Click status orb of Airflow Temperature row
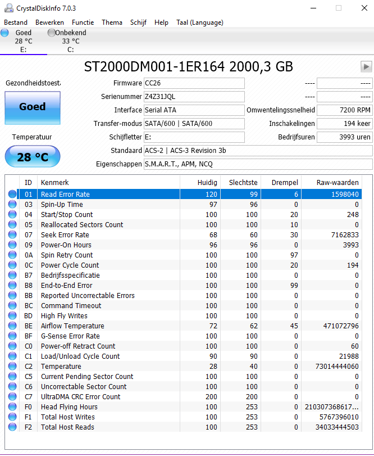Image resolution: width=374 pixels, height=456 pixels. pos(12,326)
